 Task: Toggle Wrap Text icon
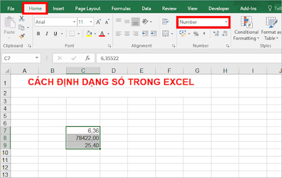click(165, 21)
